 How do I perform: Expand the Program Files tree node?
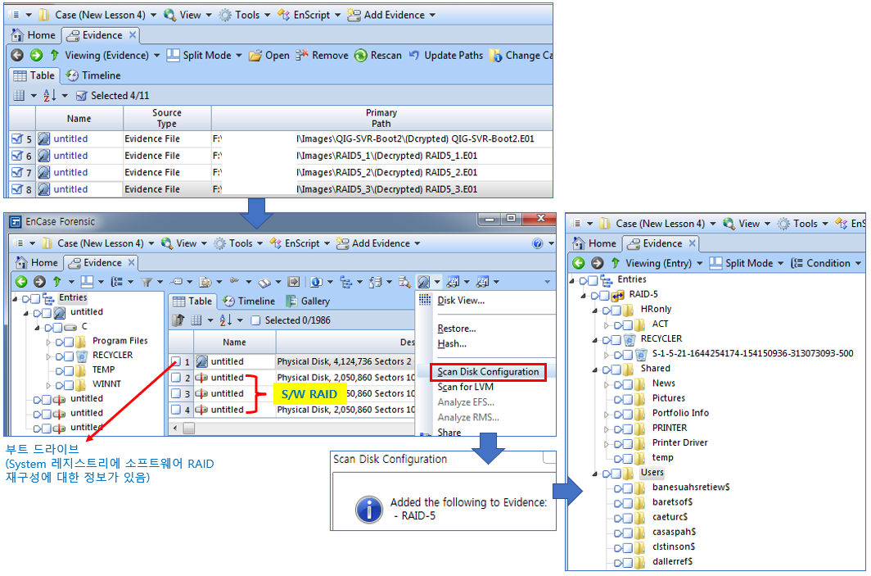pyautogui.click(x=48, y=342)
